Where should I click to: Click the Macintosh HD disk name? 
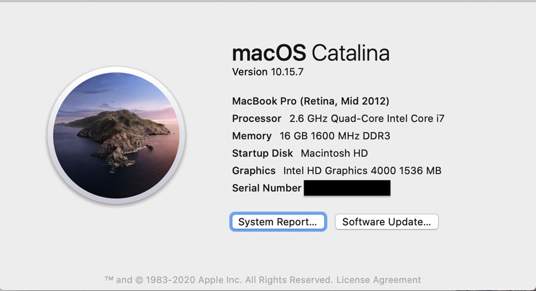click(334, 153)
